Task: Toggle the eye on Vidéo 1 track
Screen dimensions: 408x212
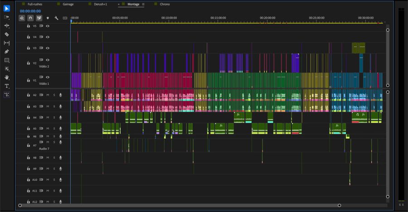Action: (x=48, y=77)
